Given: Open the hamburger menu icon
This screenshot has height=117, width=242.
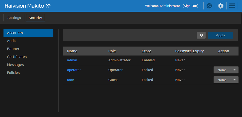Looking at the screenshot, I should 232,6.
